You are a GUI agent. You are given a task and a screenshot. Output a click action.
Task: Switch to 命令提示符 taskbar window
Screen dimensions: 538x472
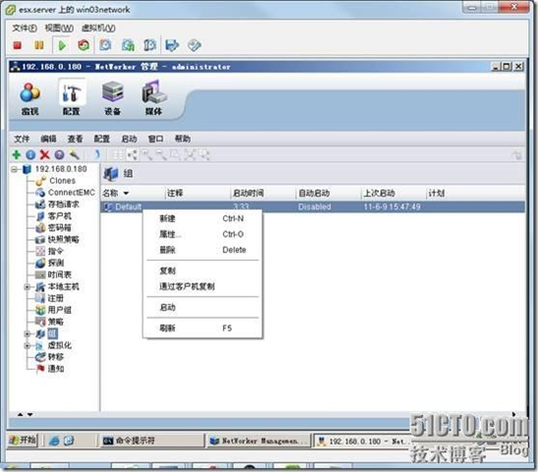pyautogui.click(x=152, y=441)
